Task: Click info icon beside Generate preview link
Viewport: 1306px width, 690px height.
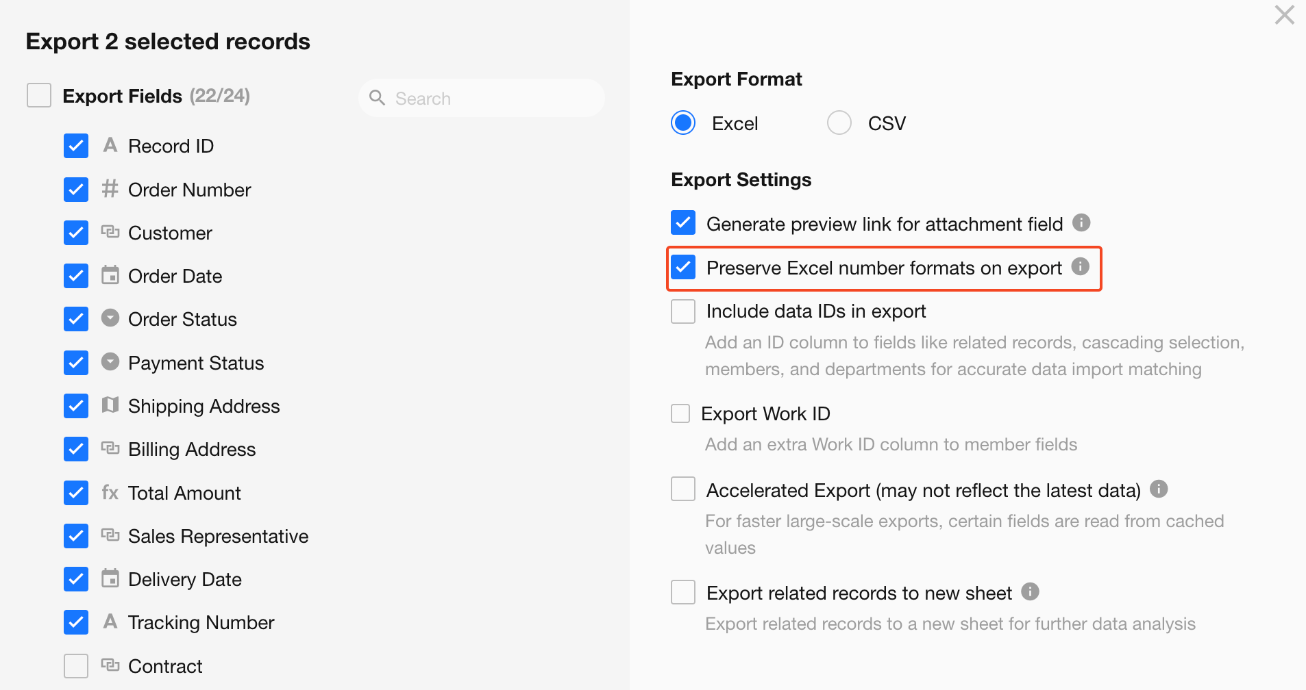Action: pos(1081,222)
